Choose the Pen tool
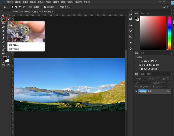 click(3, 42)
